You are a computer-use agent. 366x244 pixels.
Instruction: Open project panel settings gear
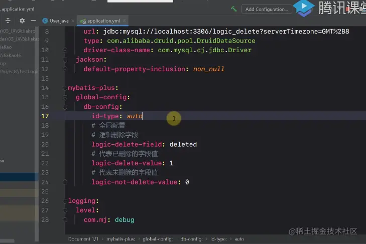pyautogui.click(x=22, y=21)
